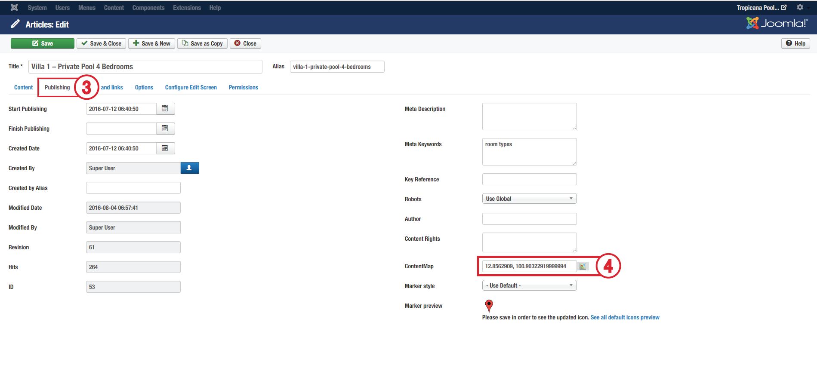Image resolution: width=817 pixels, height=377 pixels.
Task: Open the Content menu
Action: tap(114, 8)
